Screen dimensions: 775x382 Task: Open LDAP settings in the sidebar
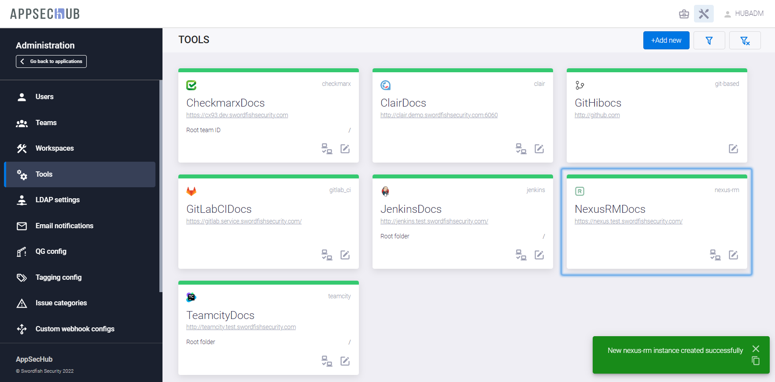57,200
